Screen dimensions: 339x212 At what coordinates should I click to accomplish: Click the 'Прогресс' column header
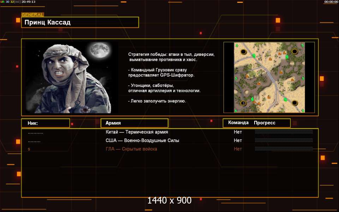(x=264, y=123)
